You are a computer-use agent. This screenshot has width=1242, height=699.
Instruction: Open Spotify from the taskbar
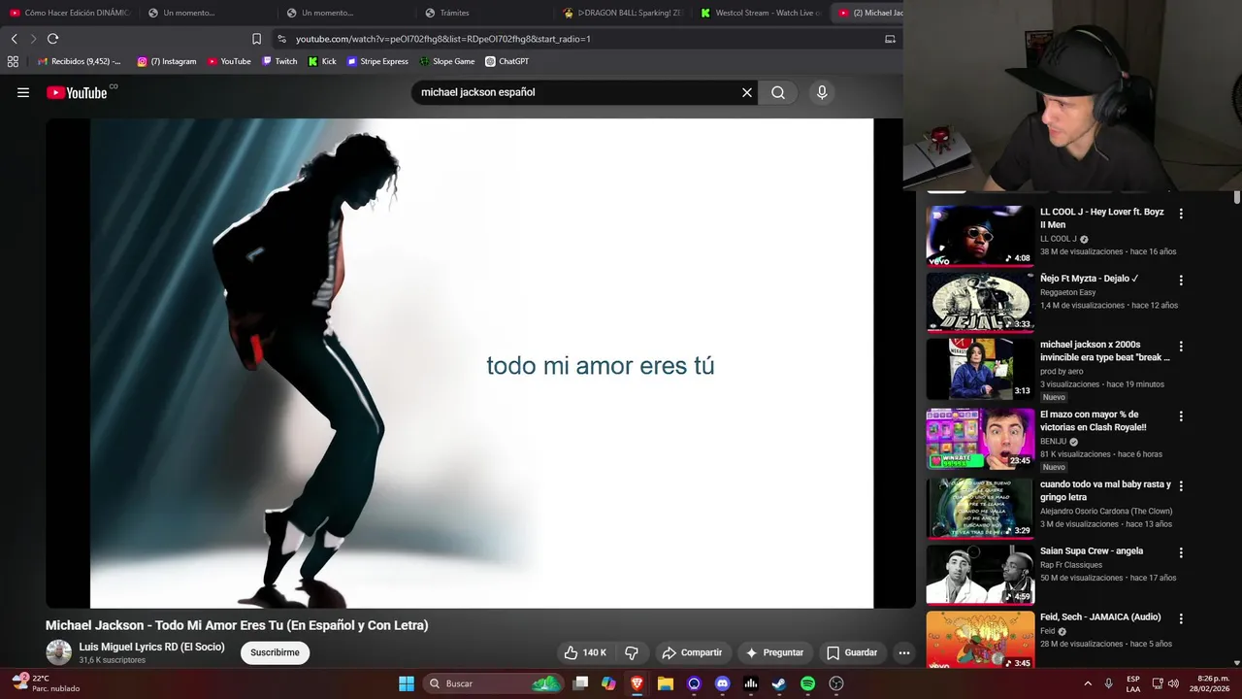click(807, 683)
